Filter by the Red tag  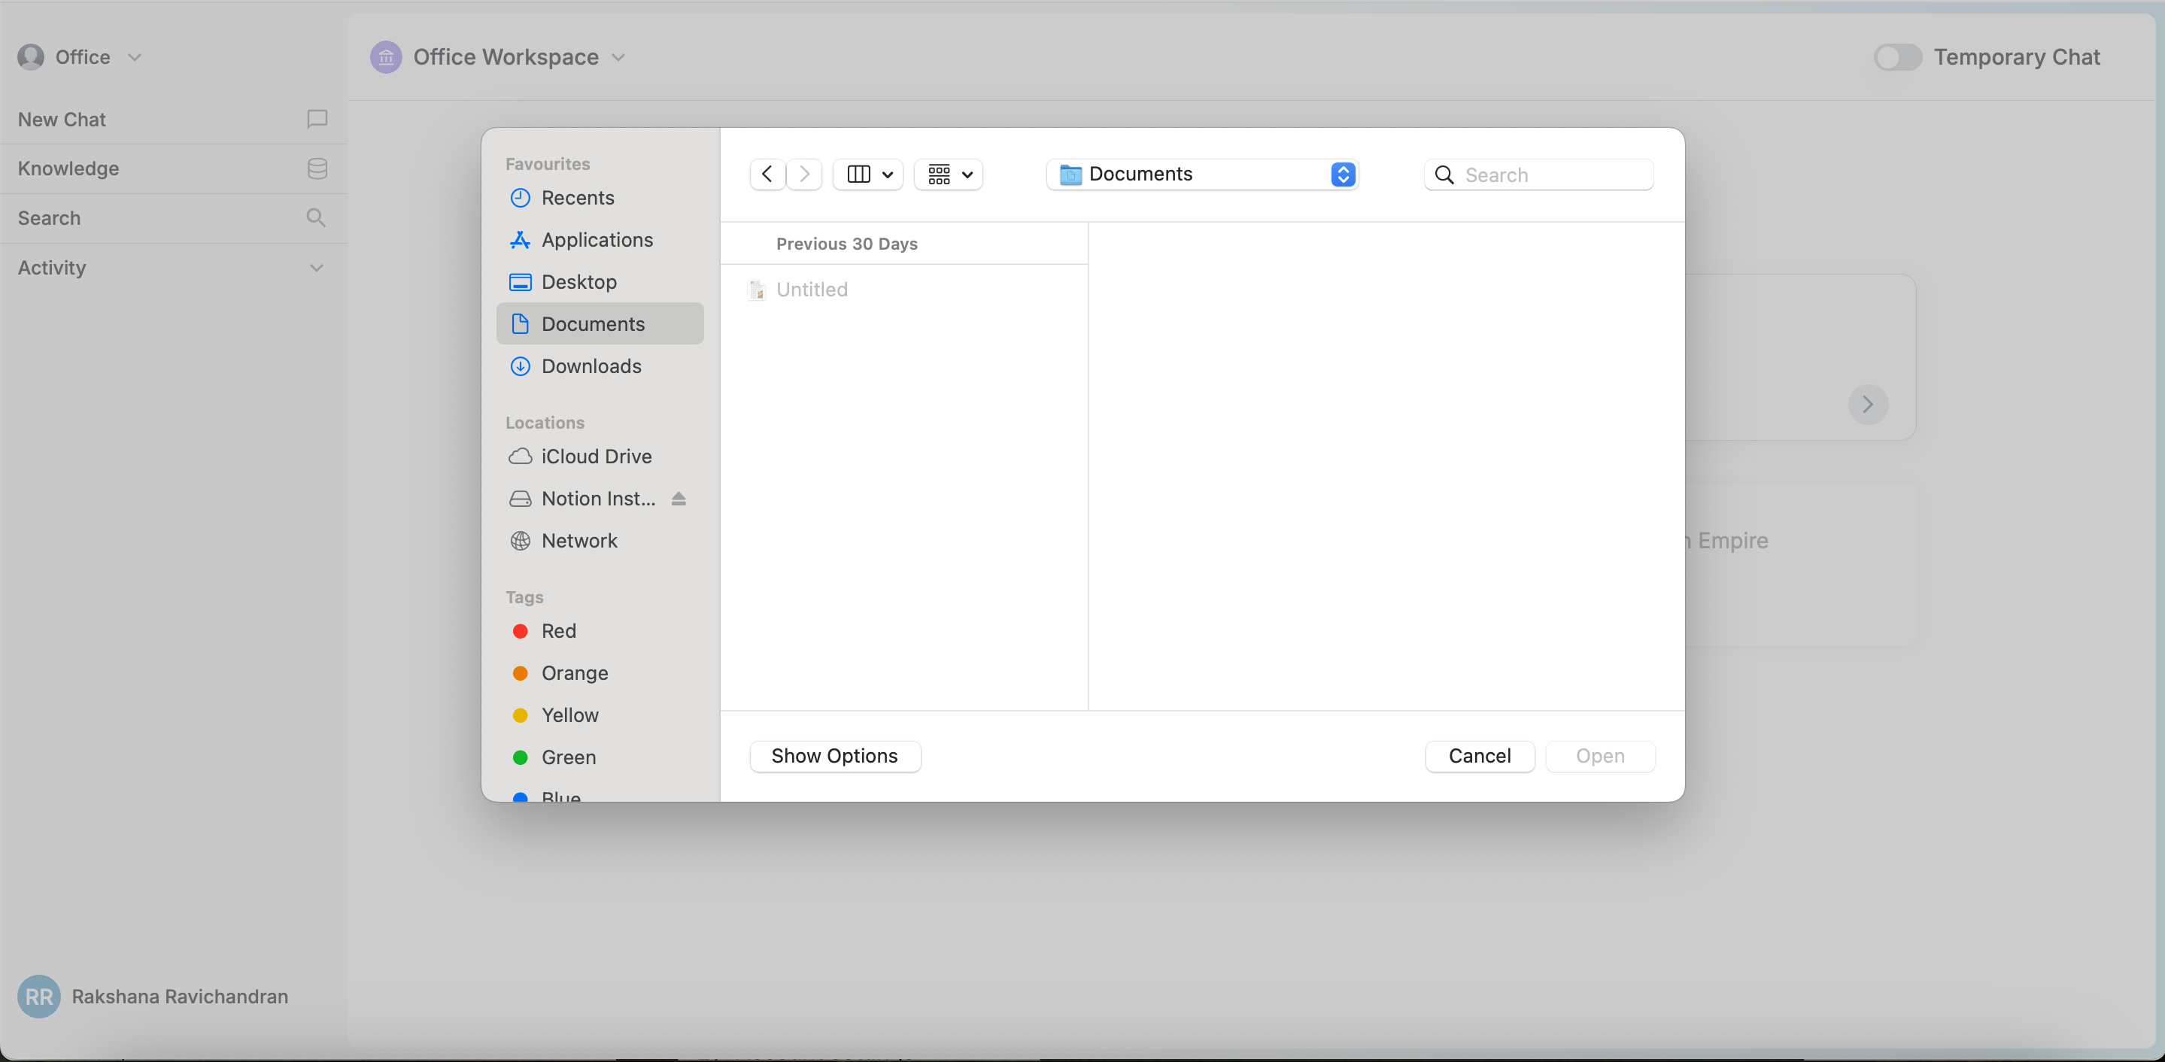[600, 631]
